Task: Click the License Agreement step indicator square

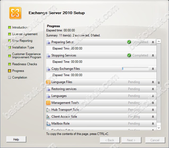Action: coord(10,34)
